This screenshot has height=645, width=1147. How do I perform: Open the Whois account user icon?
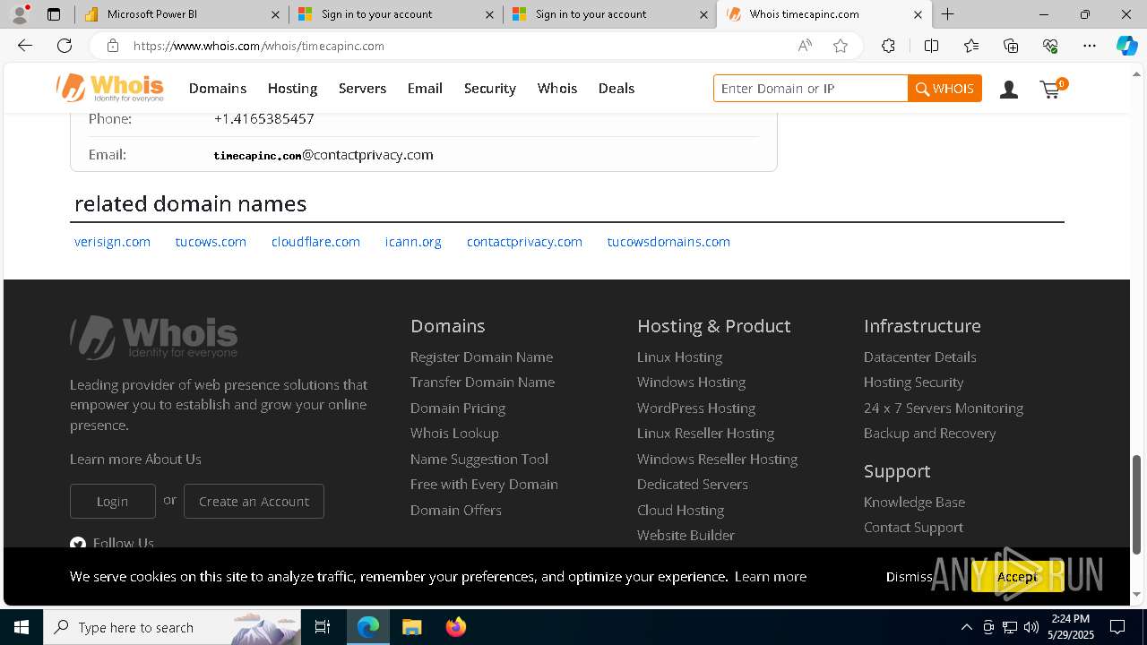pyautogui.click(x=1009, y=89)
